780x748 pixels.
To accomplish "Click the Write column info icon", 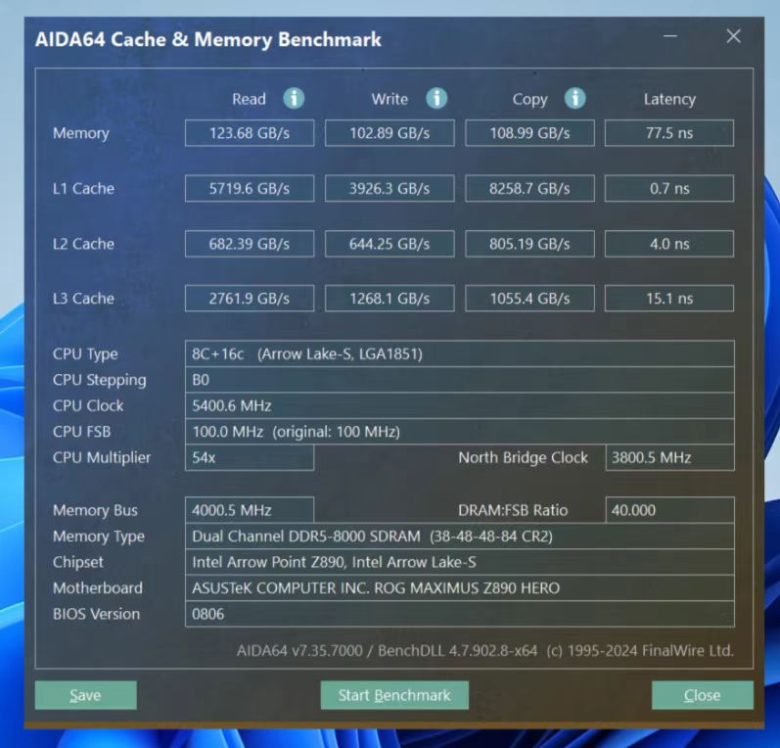I will tap(436, 99).
